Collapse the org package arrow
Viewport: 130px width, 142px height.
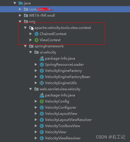point(20,21)
